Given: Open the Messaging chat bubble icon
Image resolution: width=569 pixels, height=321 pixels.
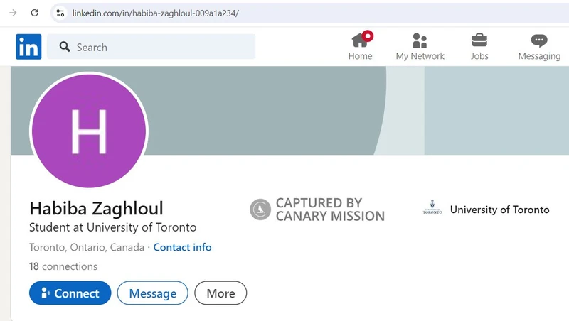Looking at the screenshot, I should point(539,40).
